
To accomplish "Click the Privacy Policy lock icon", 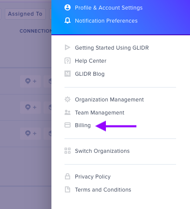I will click(68, 176).
